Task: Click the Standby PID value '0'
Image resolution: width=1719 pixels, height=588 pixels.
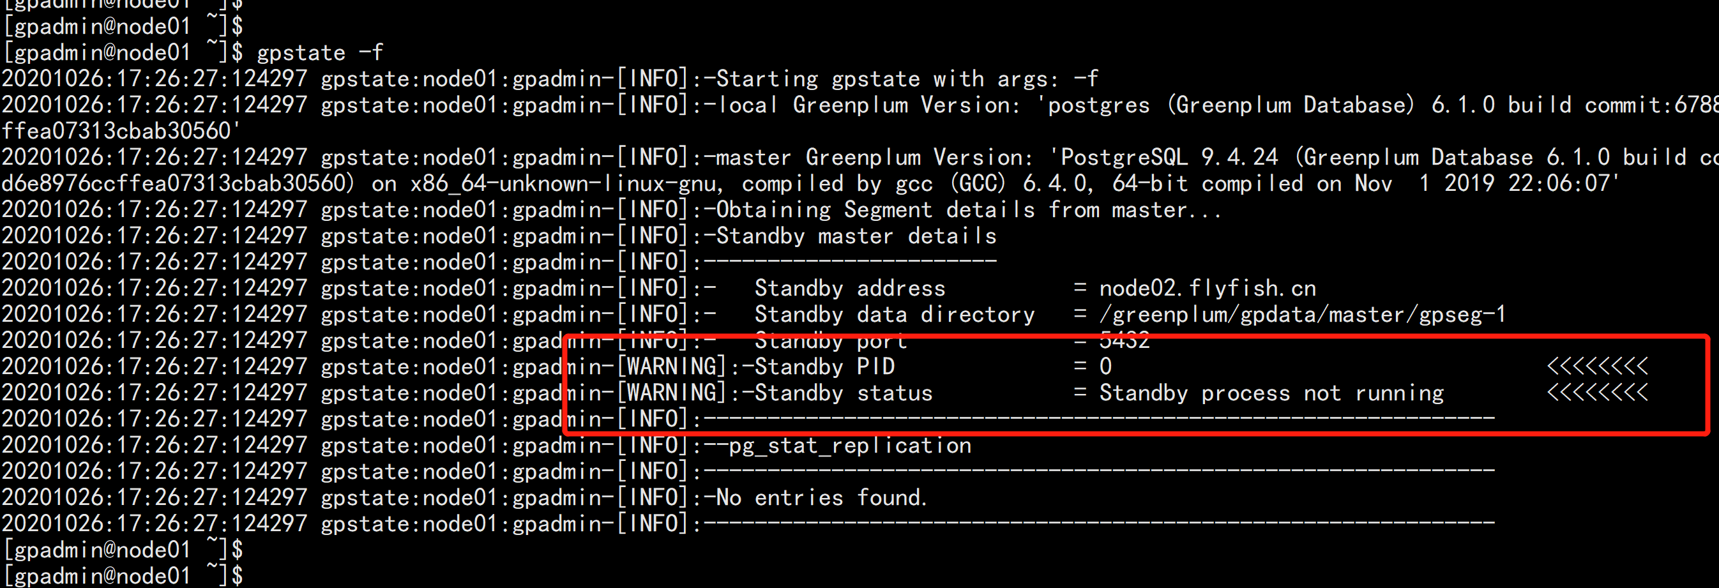Action: [x=1106, y=366]
